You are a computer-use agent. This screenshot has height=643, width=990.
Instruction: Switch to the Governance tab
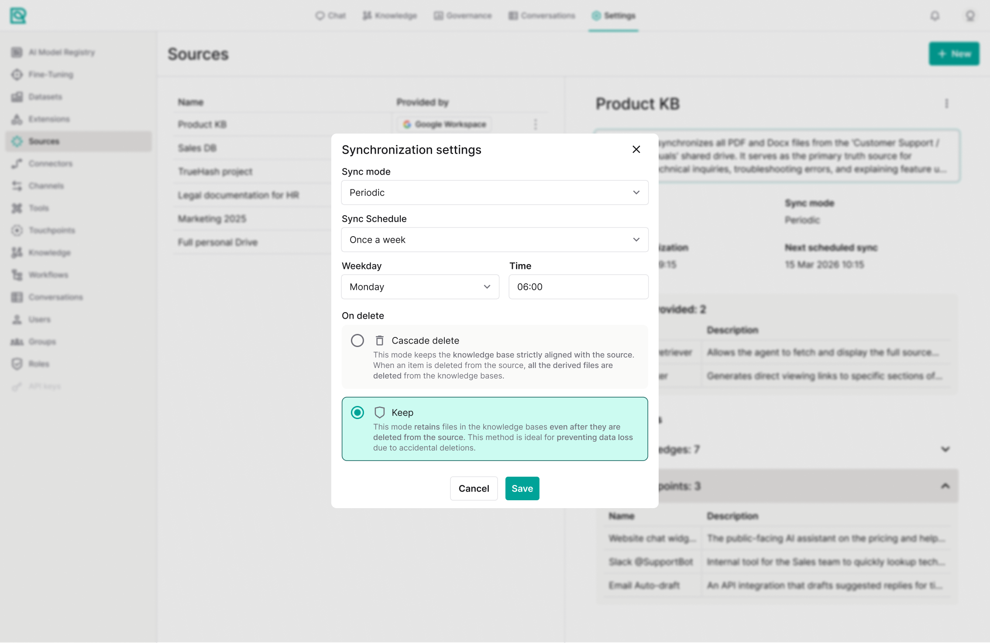click(462, 16)
